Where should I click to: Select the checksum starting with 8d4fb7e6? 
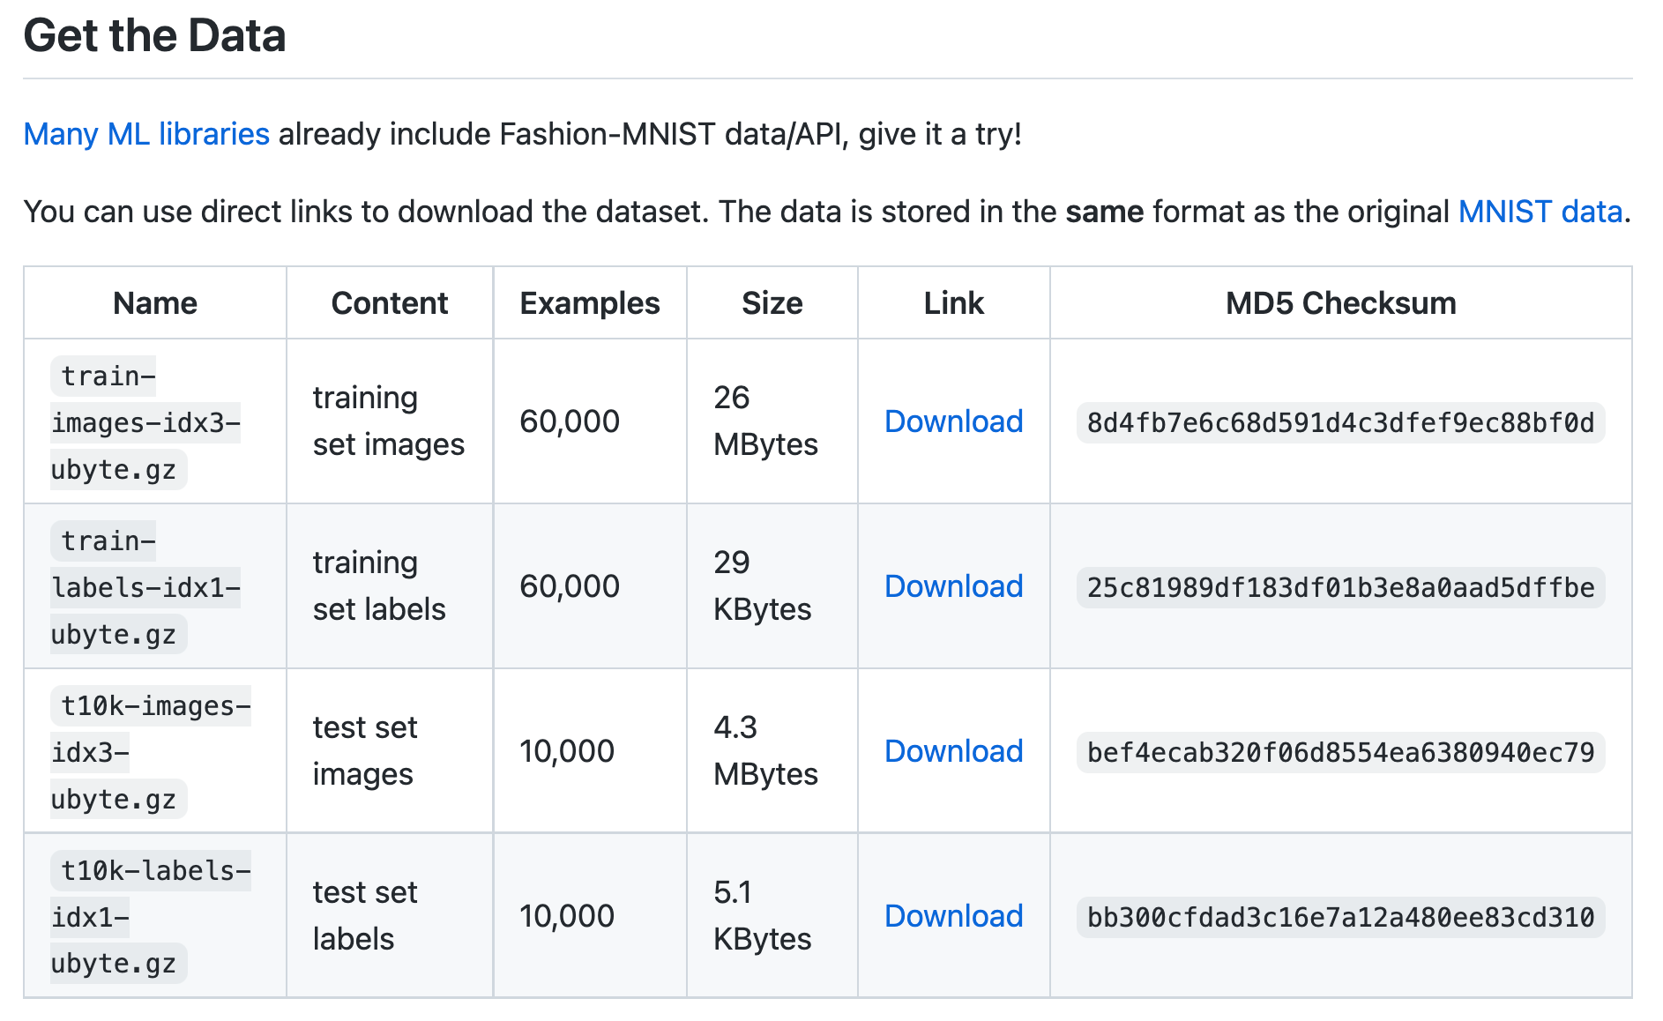[x=1340, y=423]
